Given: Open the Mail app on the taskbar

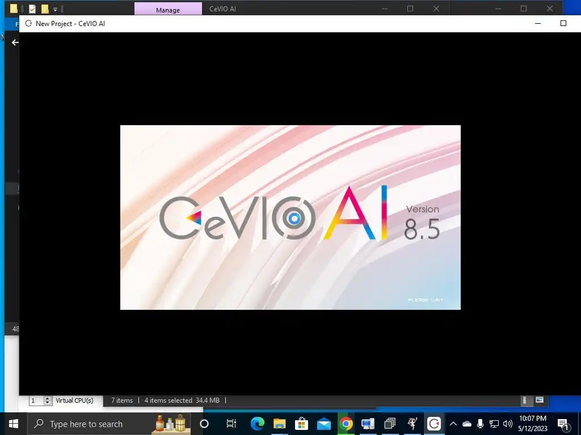Looking at the screenshot, I should click(x=323, y=424).
